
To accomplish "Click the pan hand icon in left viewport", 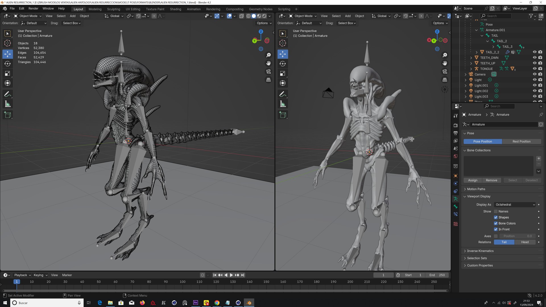I will click(268, 63).
